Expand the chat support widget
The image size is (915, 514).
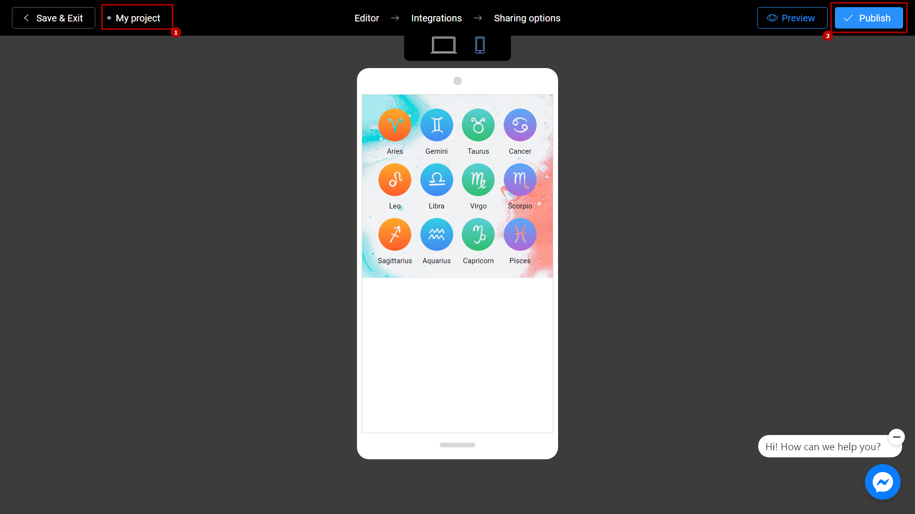point(883,481)
